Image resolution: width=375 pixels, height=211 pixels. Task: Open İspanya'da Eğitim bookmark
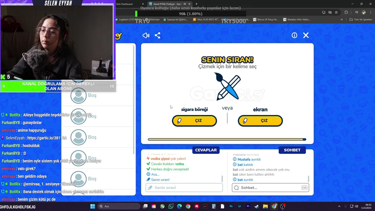pos(175,20)
